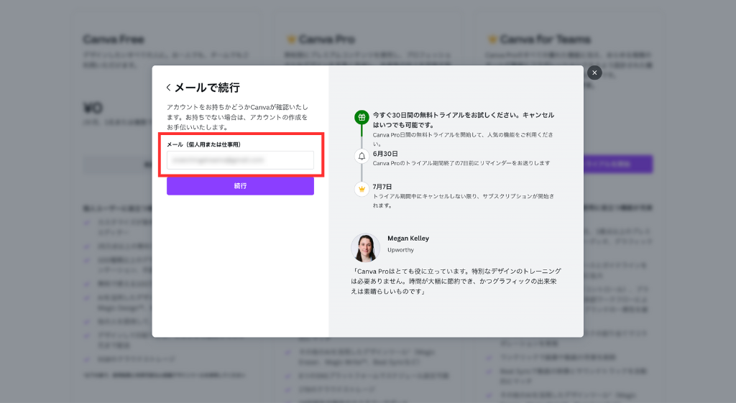Focus the email address input field

[x=240, y=160]
